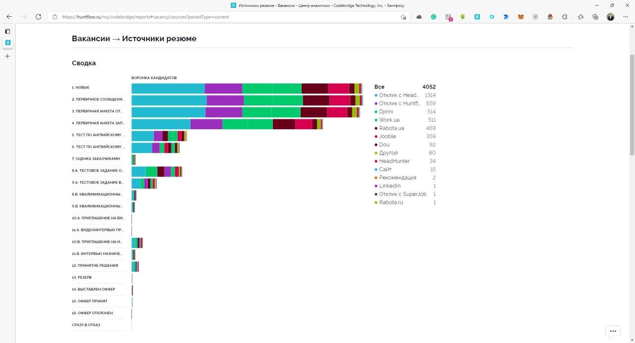Open the Favorites star list
Screen dimensions: 635x343
[580, 17]
